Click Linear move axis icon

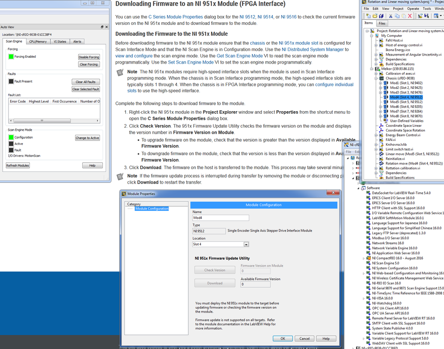coord(382,154)
